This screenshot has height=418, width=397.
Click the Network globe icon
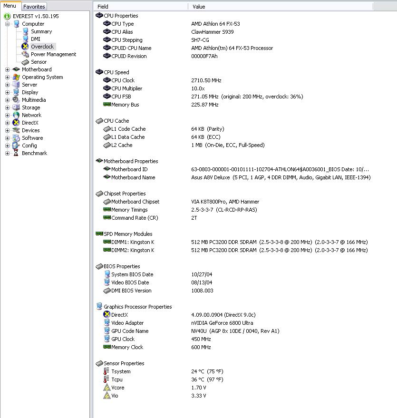coord(16,115)
